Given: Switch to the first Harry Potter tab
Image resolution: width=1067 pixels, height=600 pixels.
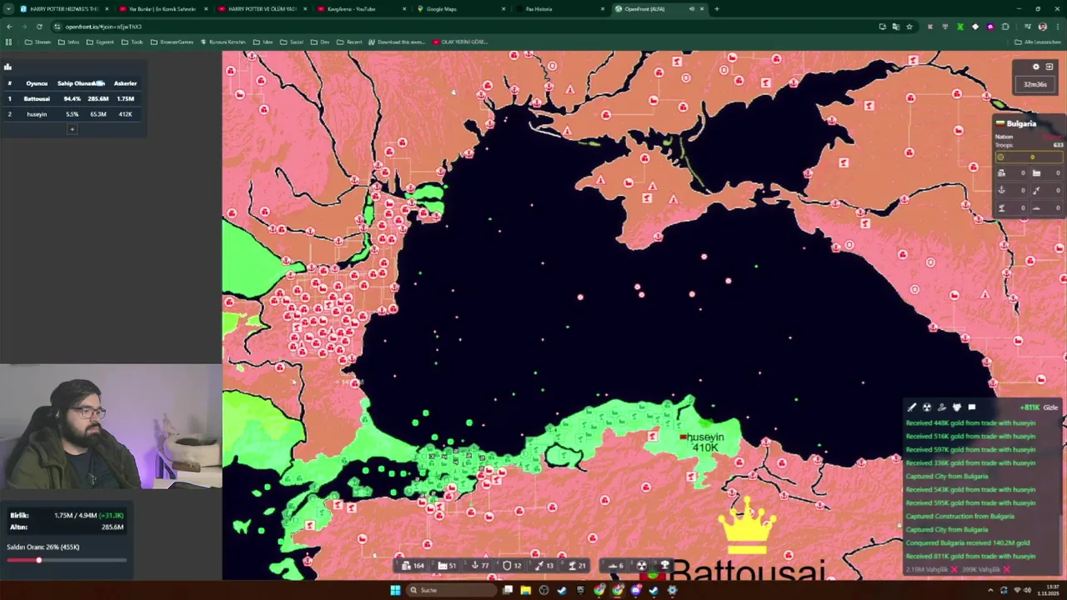Looking at the screenshot, I should (63, 8).
